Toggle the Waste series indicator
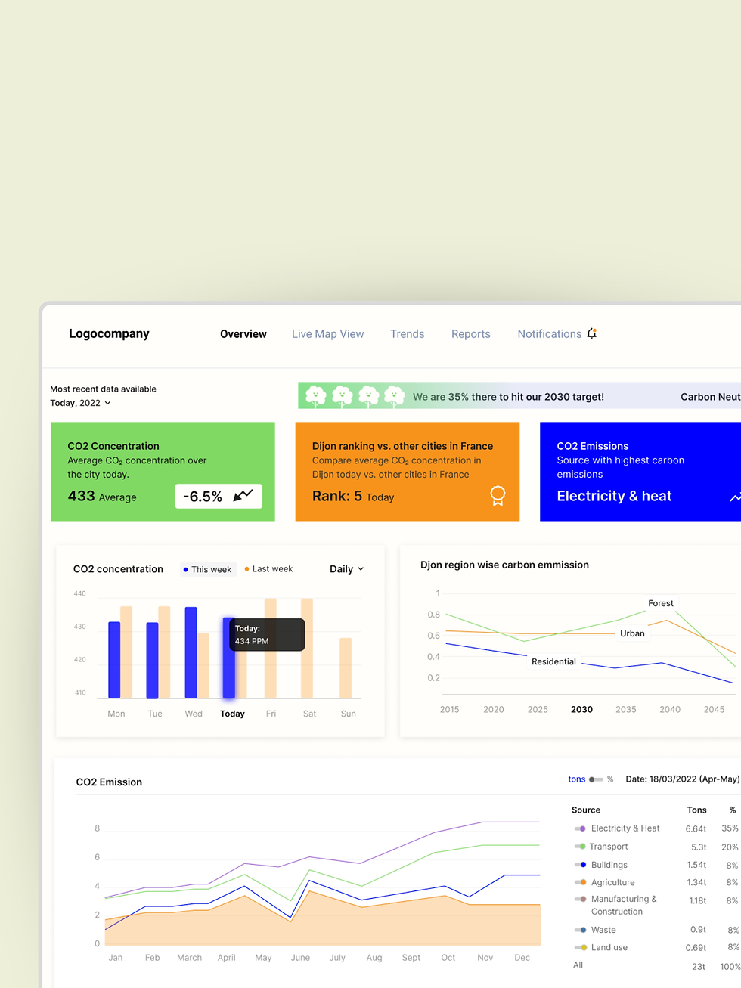 (580, 930)
